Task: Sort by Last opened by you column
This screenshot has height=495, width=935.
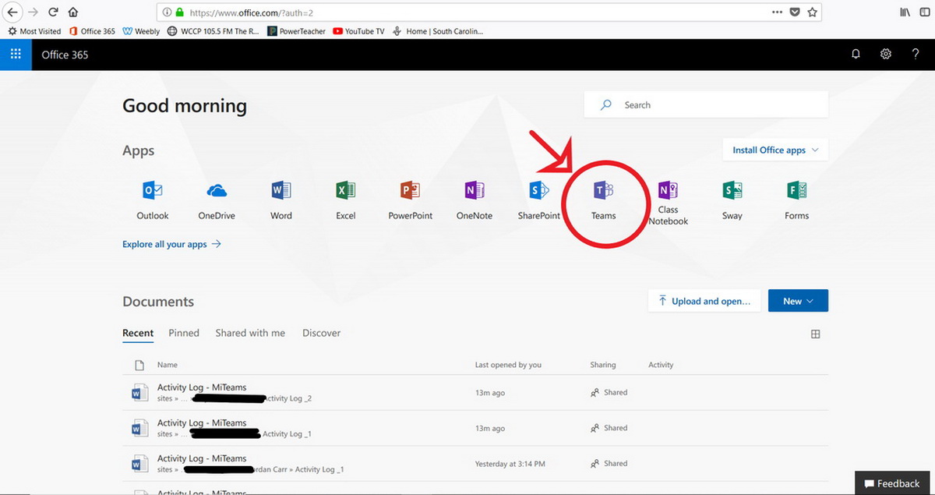Action: click(508, 365)
